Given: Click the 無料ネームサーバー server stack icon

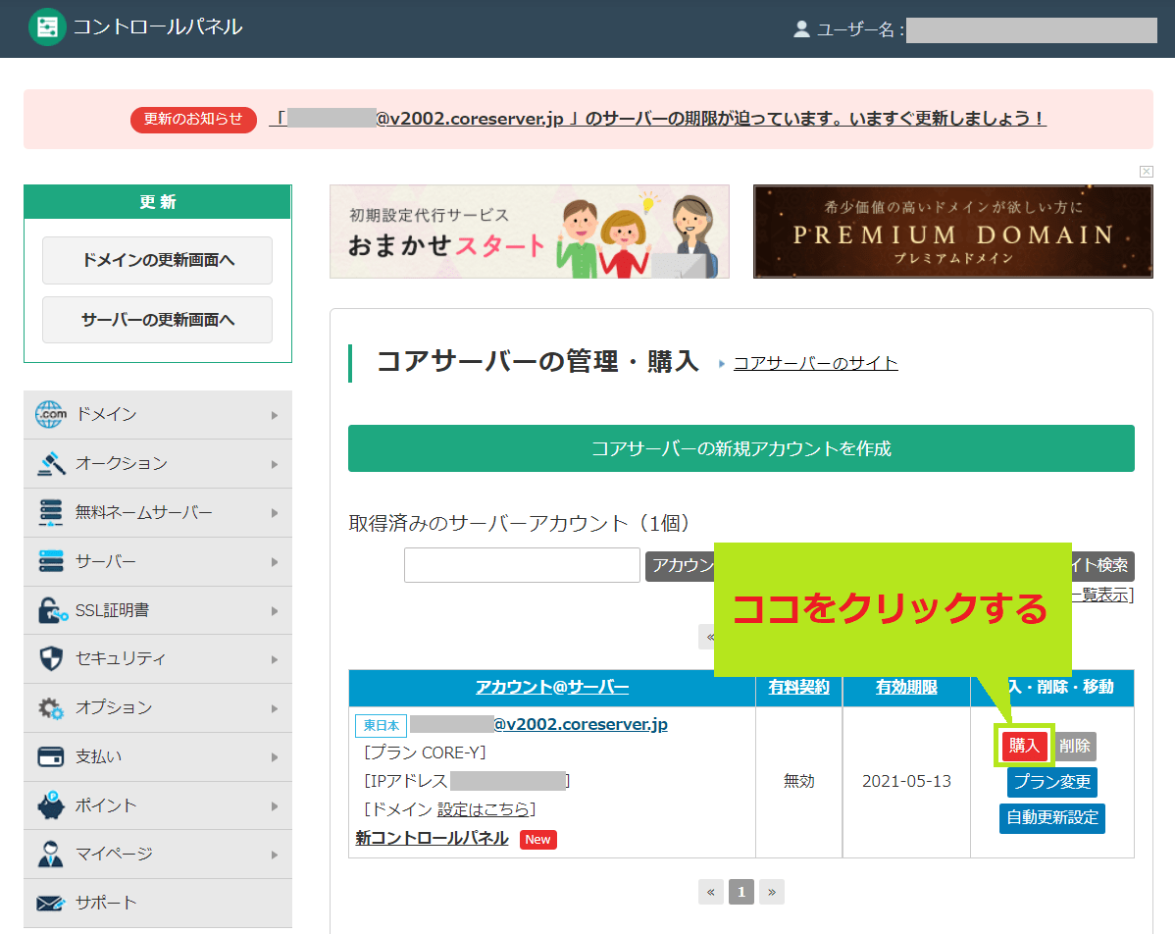Looking at the screenshot, I should click(x=44, y=512).
